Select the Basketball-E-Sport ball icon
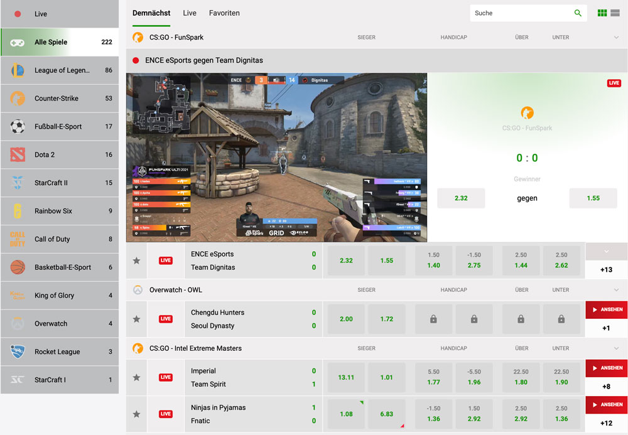628x435 pixels. click(x=17, y=267)
